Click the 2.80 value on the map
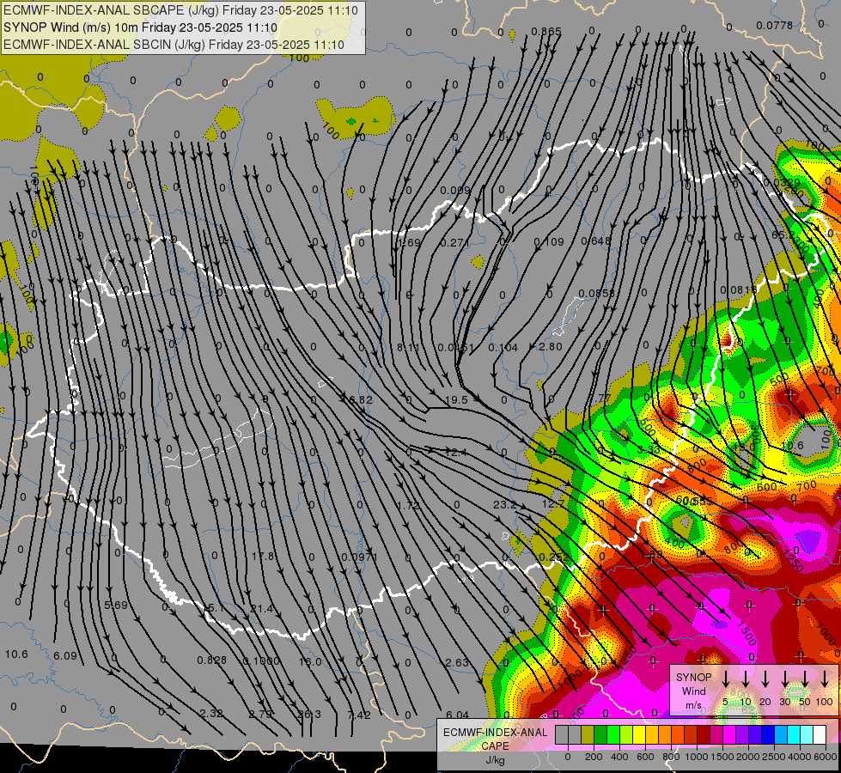This screenshot has width=841, height=773. [551, 346]
